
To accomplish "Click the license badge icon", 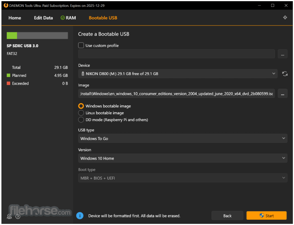I will click(9, 216).
